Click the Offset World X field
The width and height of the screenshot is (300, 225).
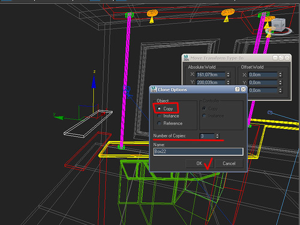[263, 74]
